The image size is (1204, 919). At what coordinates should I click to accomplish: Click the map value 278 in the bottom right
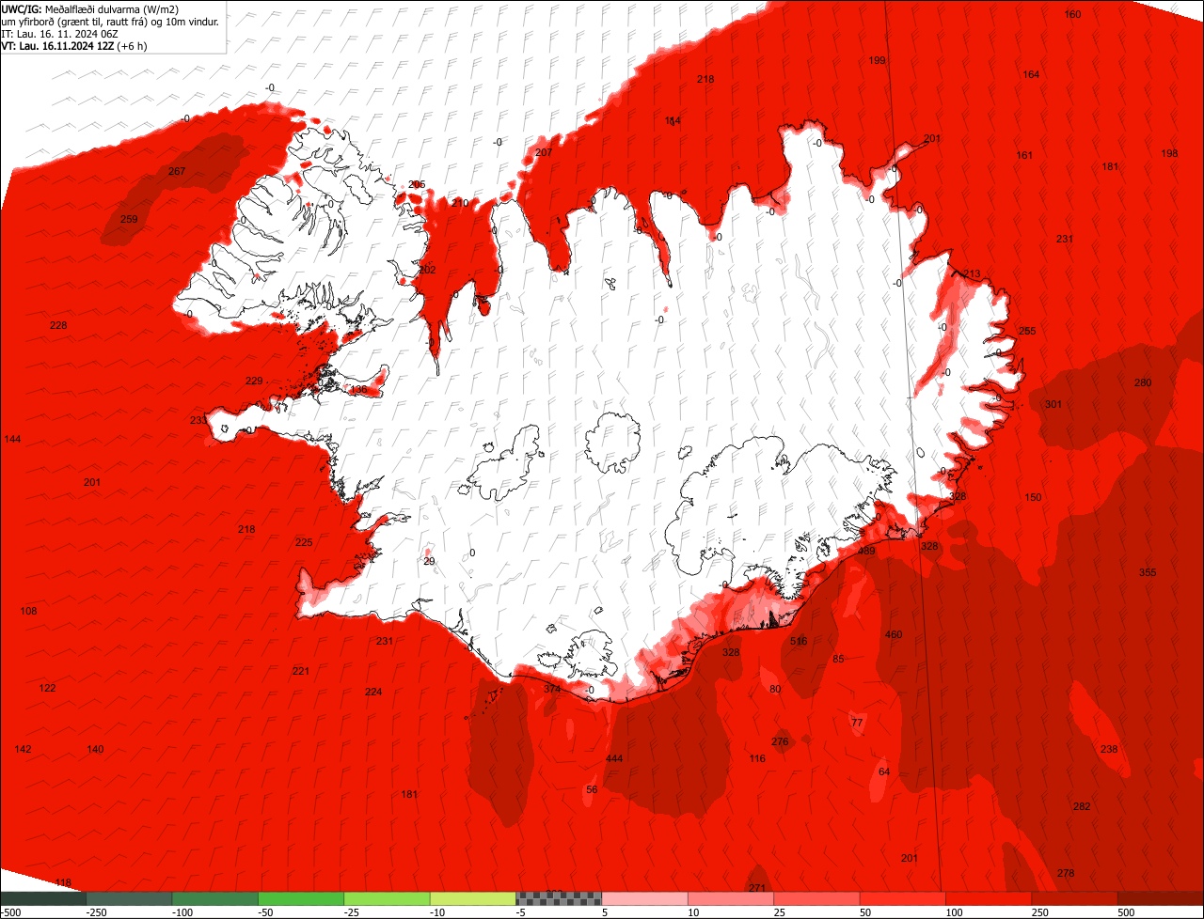tap(1066, 874)
